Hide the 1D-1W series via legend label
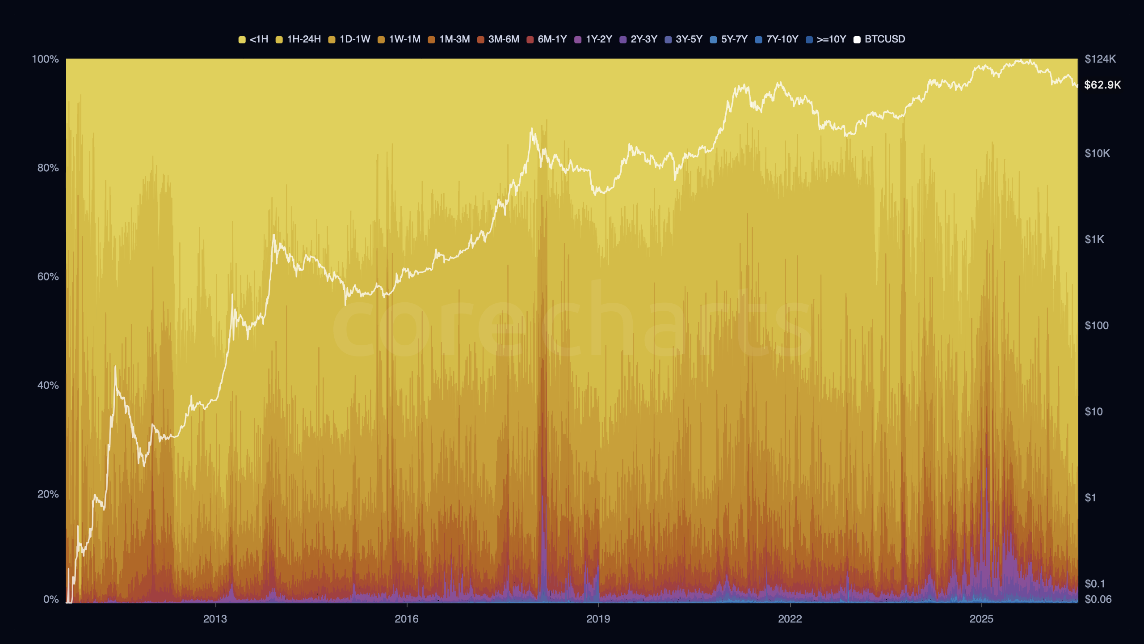The width and height of the screenshot is (1144, 644). (355, 39)
